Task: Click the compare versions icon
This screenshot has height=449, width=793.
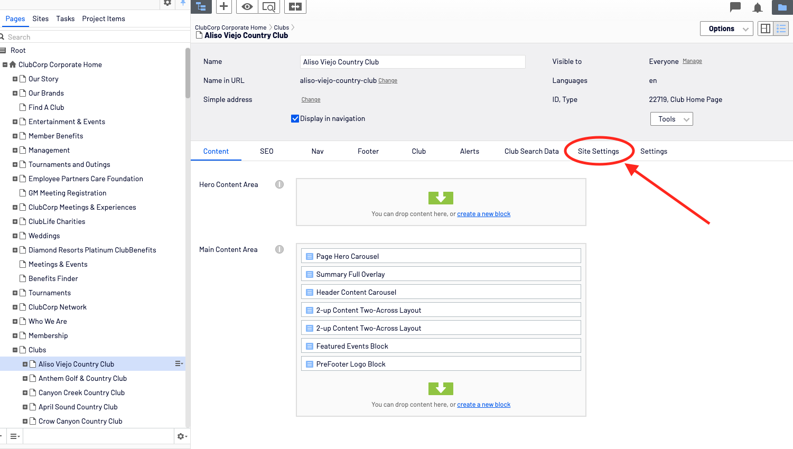Action: click(x=295, y=6)
